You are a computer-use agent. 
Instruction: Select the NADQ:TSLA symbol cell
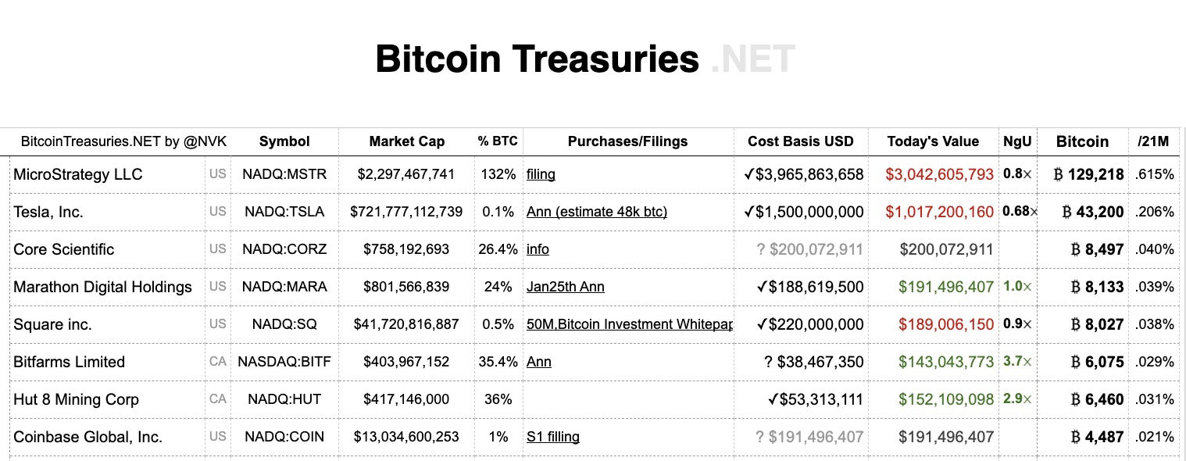tap(284, 212)
